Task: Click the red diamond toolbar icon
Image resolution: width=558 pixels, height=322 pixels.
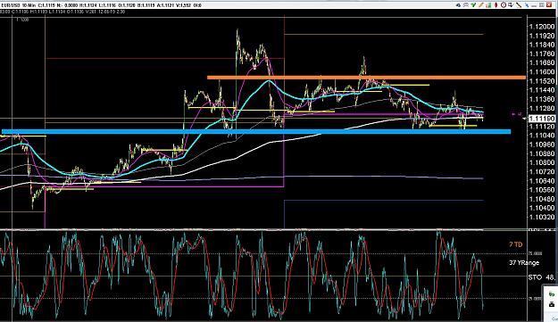Action: (x=496, y=5)
